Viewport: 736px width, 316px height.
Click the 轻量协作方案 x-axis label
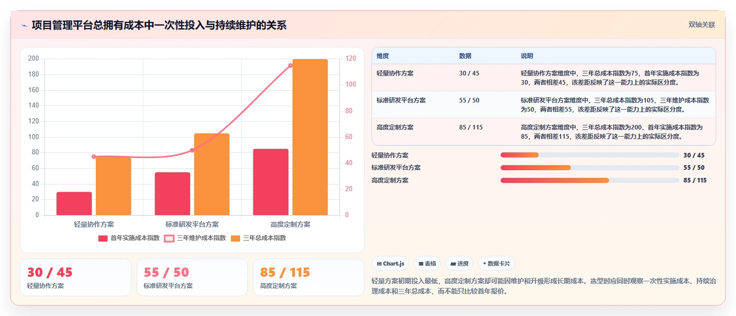[94, 224]
